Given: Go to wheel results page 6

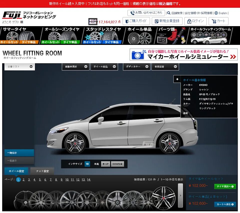Looking at the screenshot, I should pyautogui.click(x=45, y=180).
